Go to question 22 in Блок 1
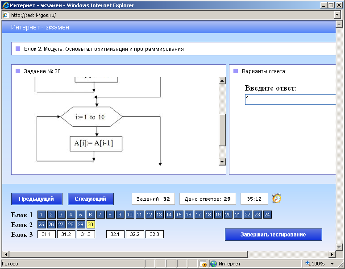This screenshot has height=269, width=345. point(247,215)
